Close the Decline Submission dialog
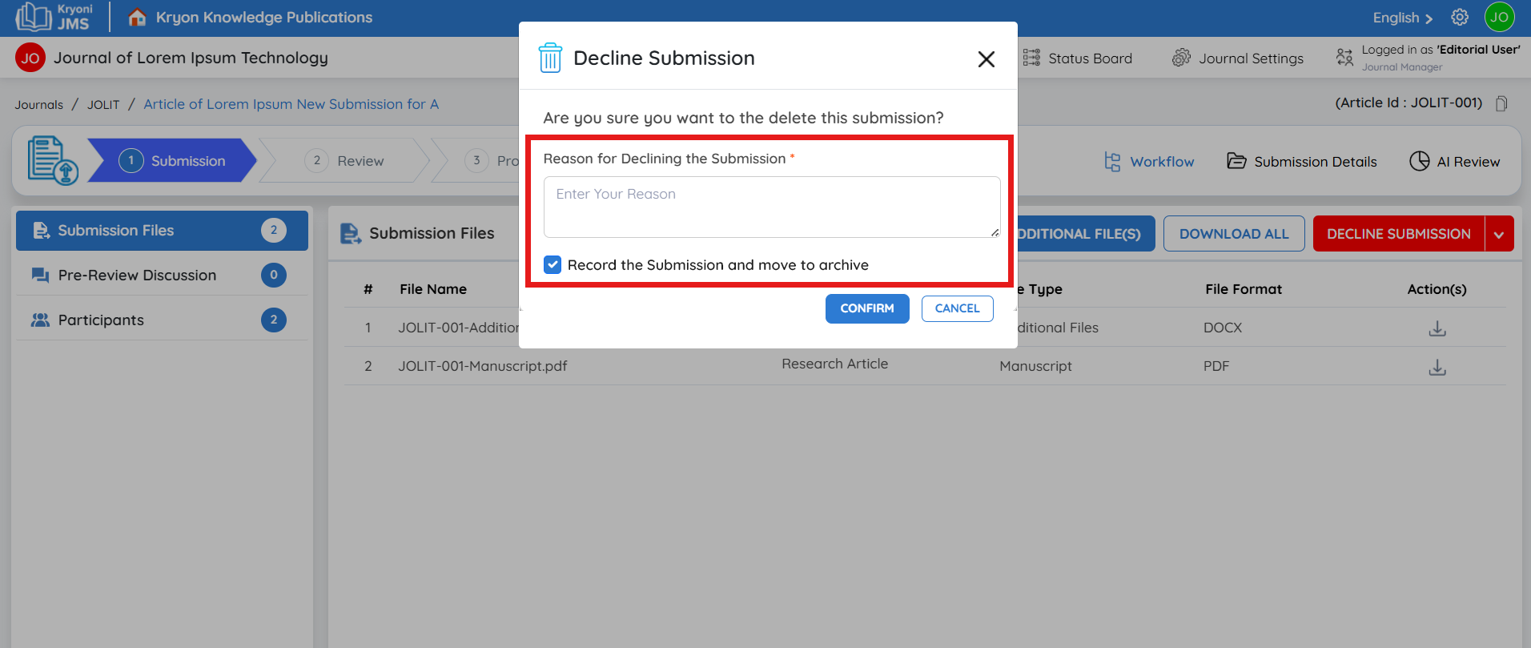The width and height of the screenshot is (1531, 648). [986, 58]
